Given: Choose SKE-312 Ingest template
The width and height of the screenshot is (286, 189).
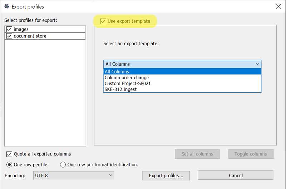Looking at the screenshot, I should (182, 89).
